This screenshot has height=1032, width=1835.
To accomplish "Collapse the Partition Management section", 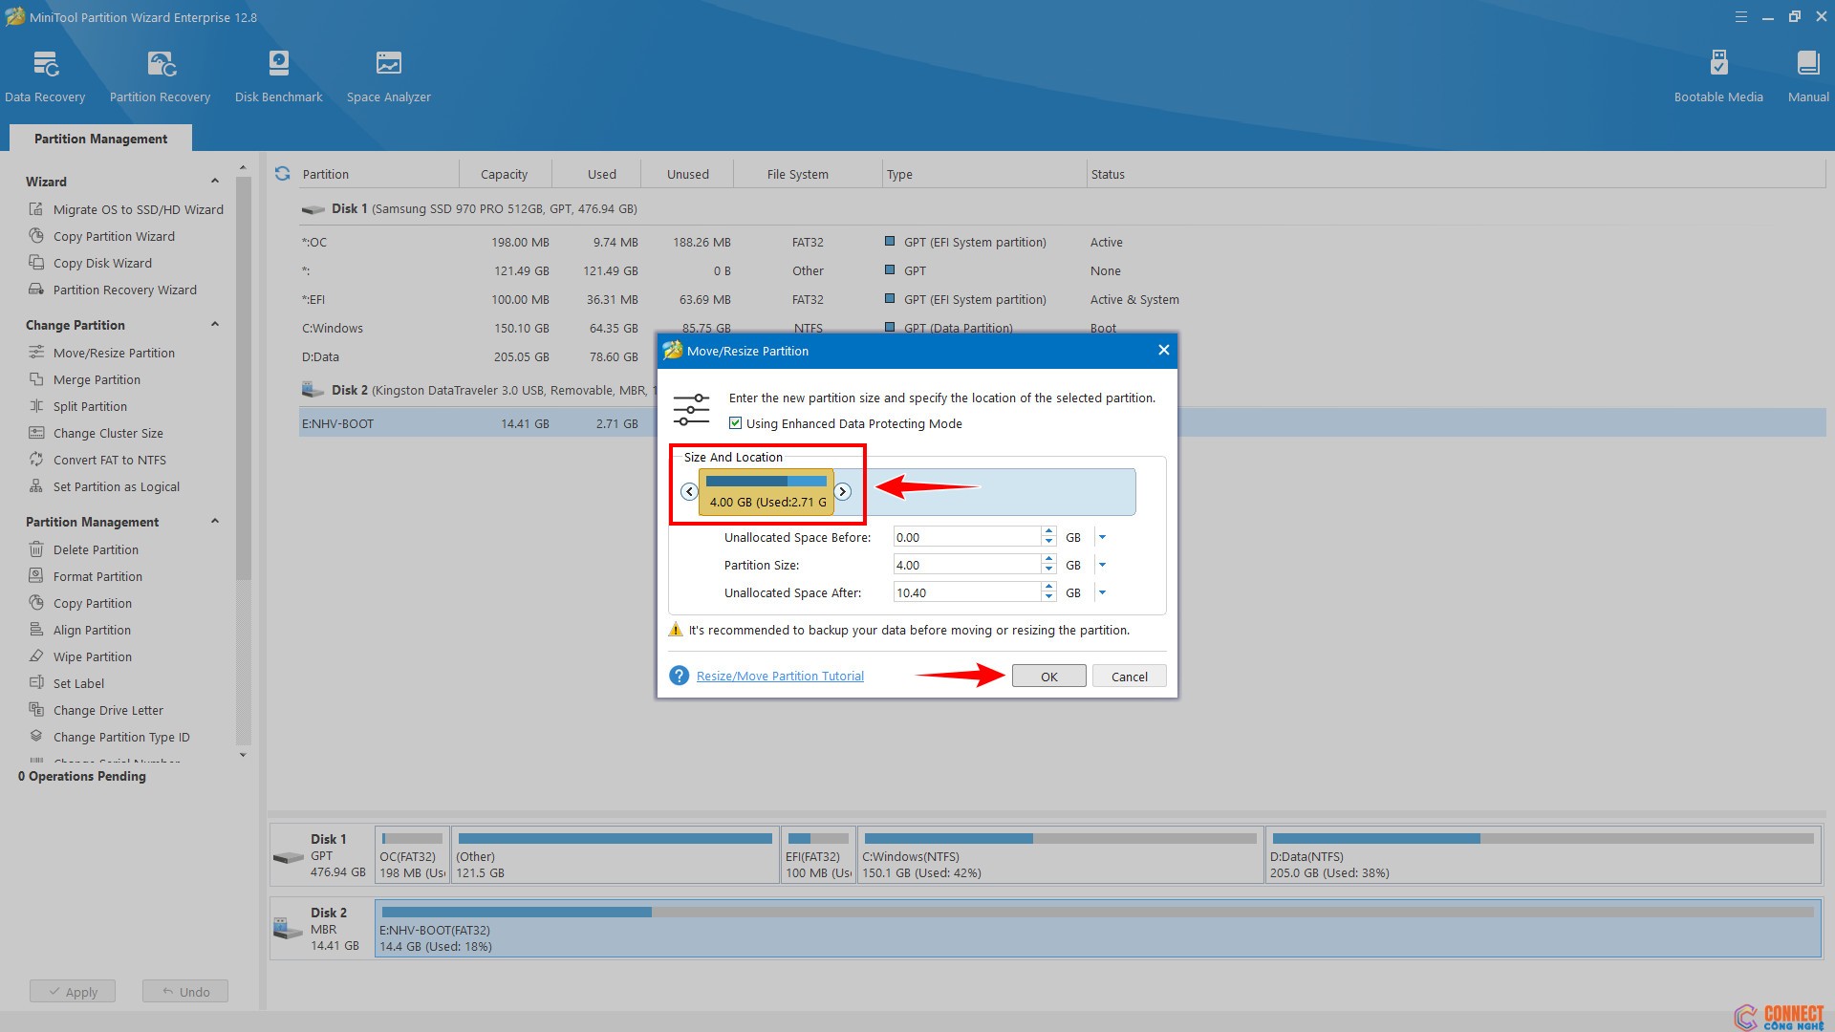I will pyautogui.click(x=214, y=521).
